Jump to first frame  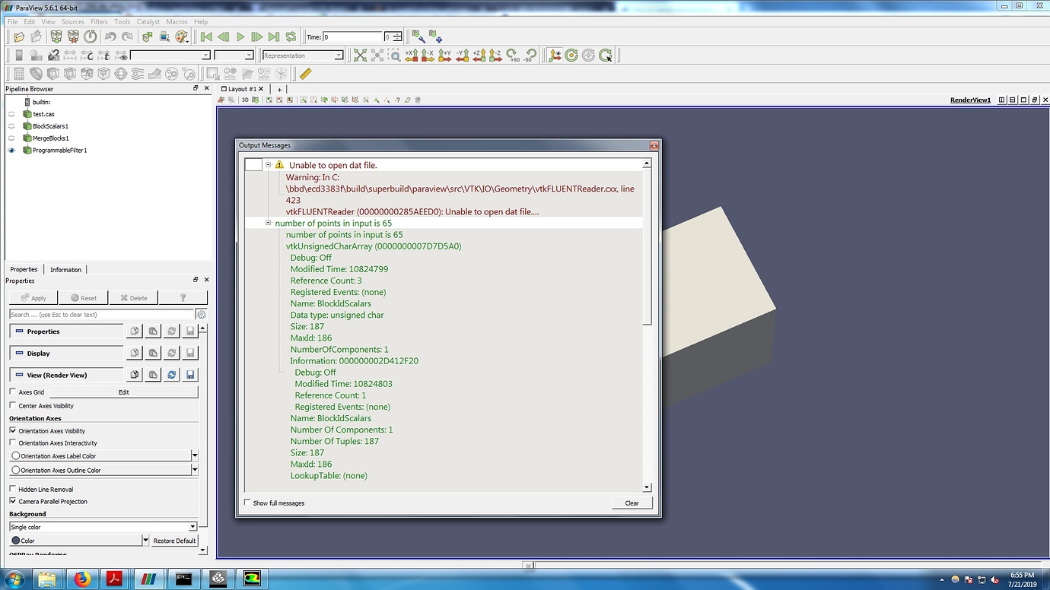tap(206, 36)
